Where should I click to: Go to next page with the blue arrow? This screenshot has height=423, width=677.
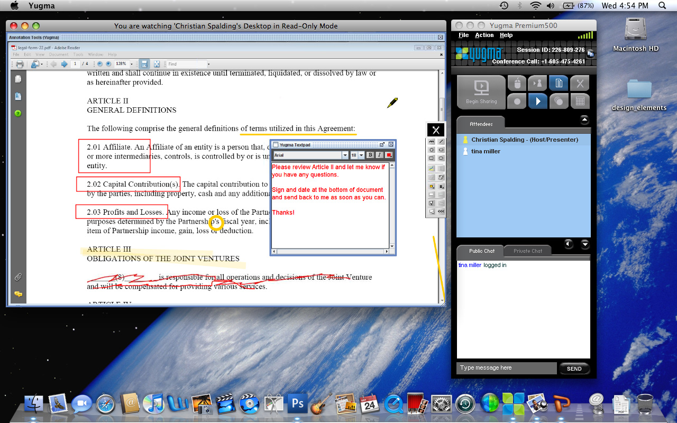[x=64, y=64]
